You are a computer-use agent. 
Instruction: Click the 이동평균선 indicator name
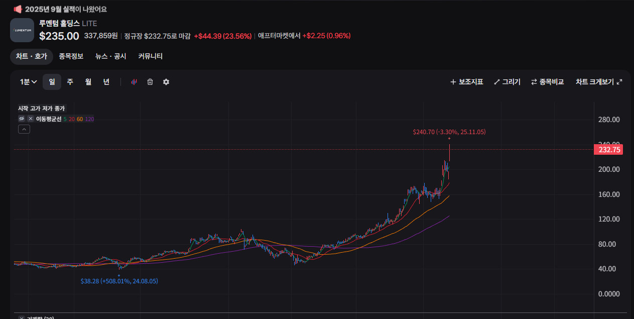pos(49,119)
